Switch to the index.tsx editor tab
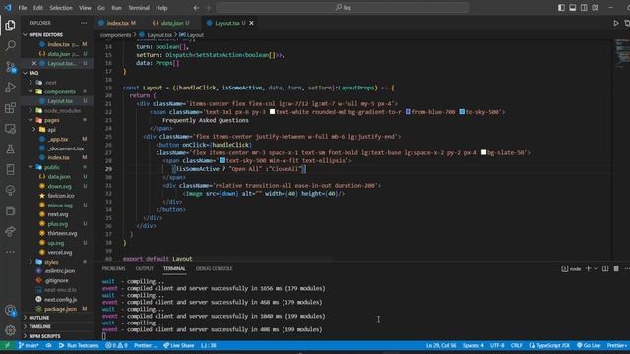This screenshot has width=630, height=354. [x=118, y=23]
